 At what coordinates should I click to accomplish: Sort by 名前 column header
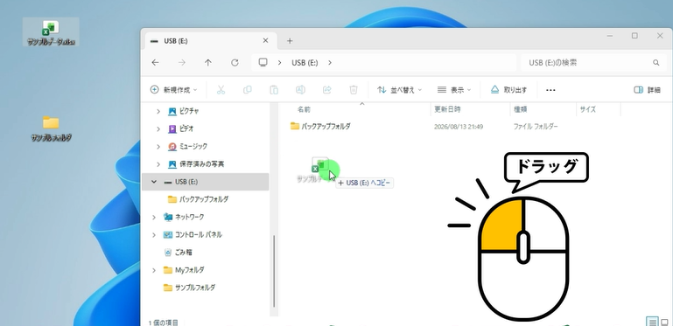304,109
